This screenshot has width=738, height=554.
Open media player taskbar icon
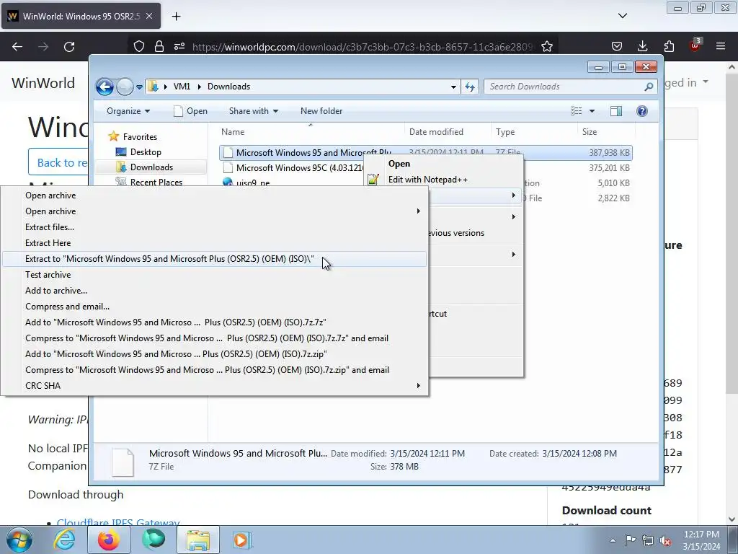point(242,540)
